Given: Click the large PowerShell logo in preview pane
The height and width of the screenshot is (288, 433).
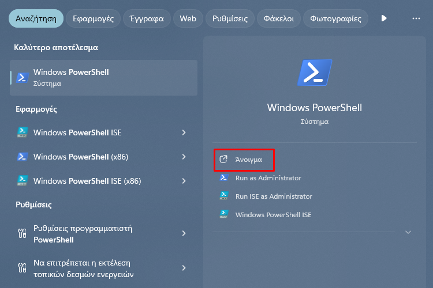Looking at the screenshot, I should (x=315, y=73).
